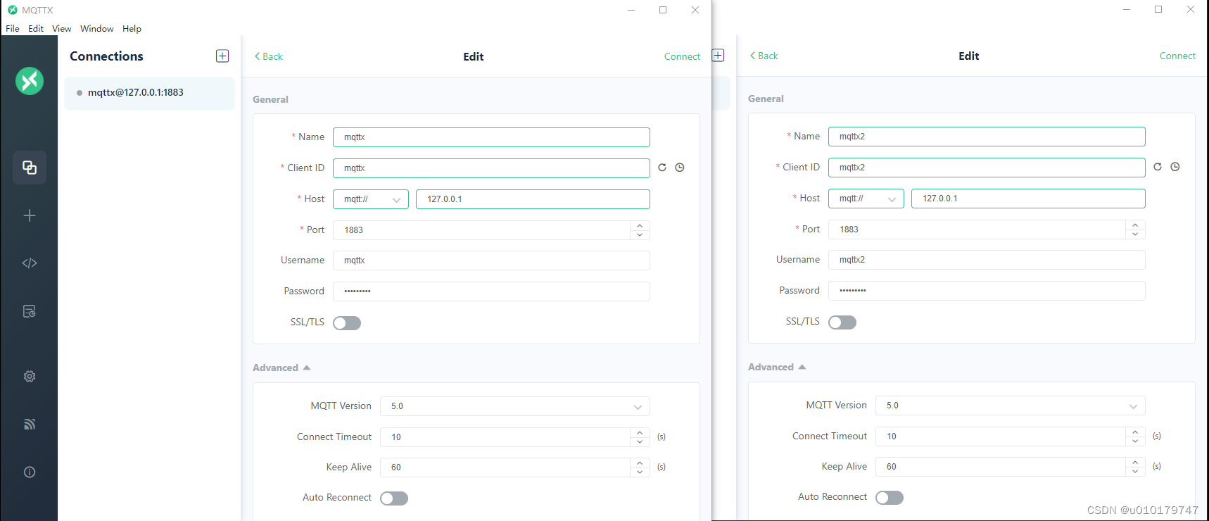Image resolution: width=1209 pixels, height=521 pixels.
Task: Click the clock icon beside right Client ID
Action: (1175, 167)
